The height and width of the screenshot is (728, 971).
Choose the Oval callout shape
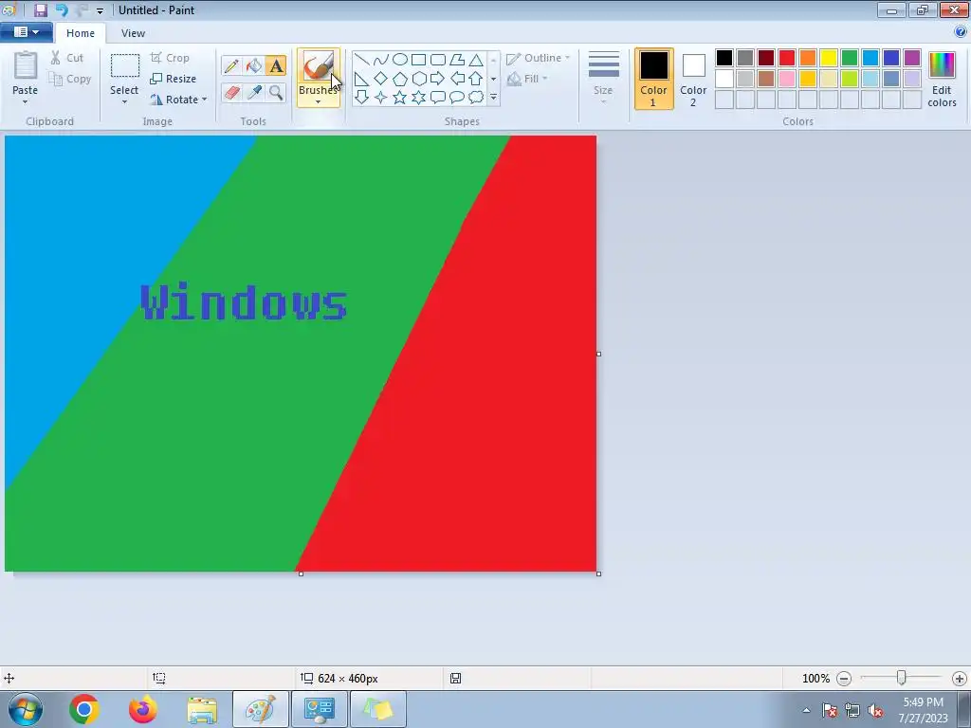pos(457,98)
